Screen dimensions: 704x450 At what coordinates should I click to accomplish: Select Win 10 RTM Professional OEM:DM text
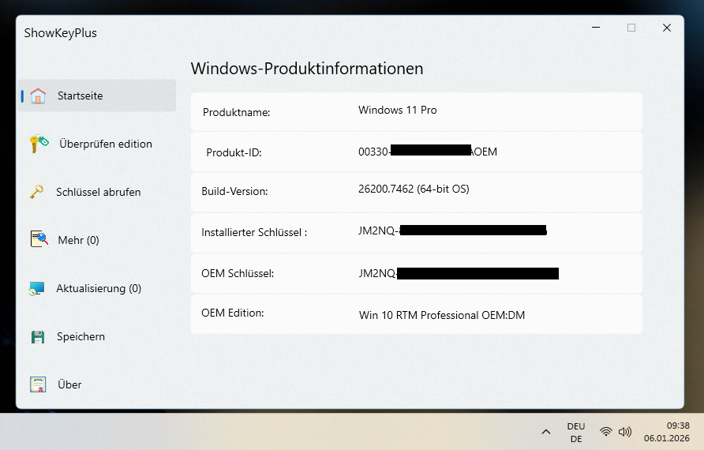pyautogui.click(x=442, y=315)
